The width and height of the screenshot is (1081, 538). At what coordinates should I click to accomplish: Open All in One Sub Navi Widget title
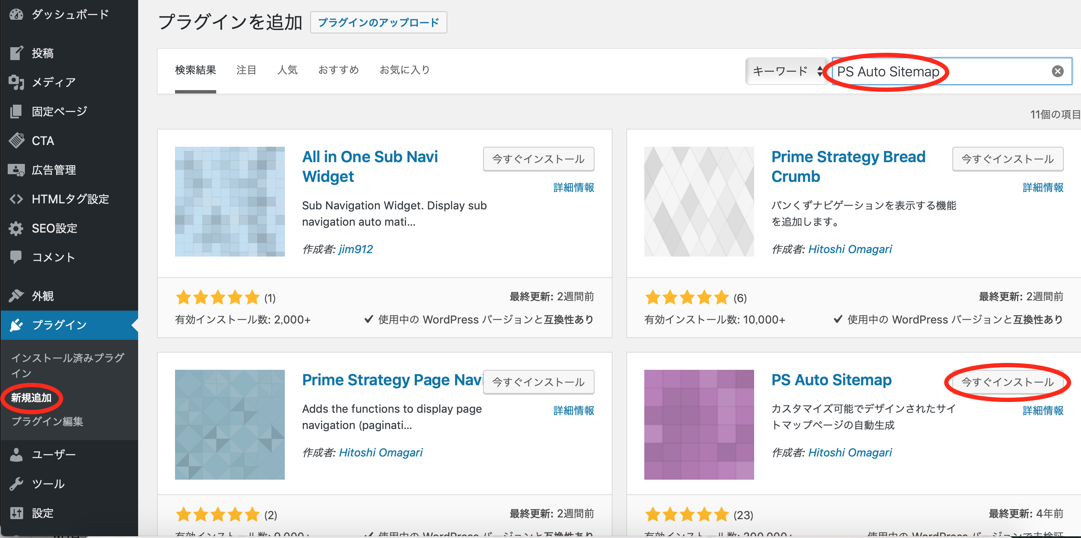click(x=370, y=166)
